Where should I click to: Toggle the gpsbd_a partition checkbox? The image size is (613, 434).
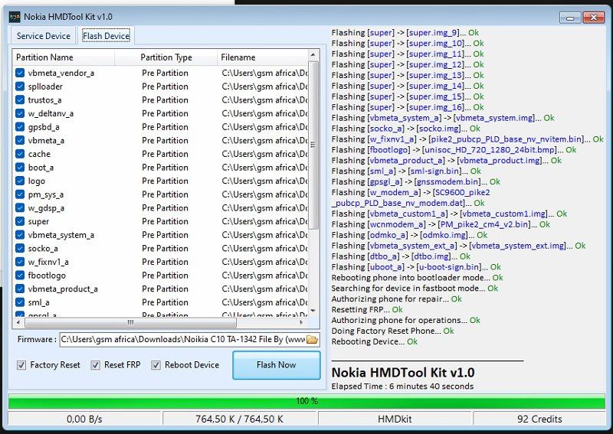pos(20,127)
